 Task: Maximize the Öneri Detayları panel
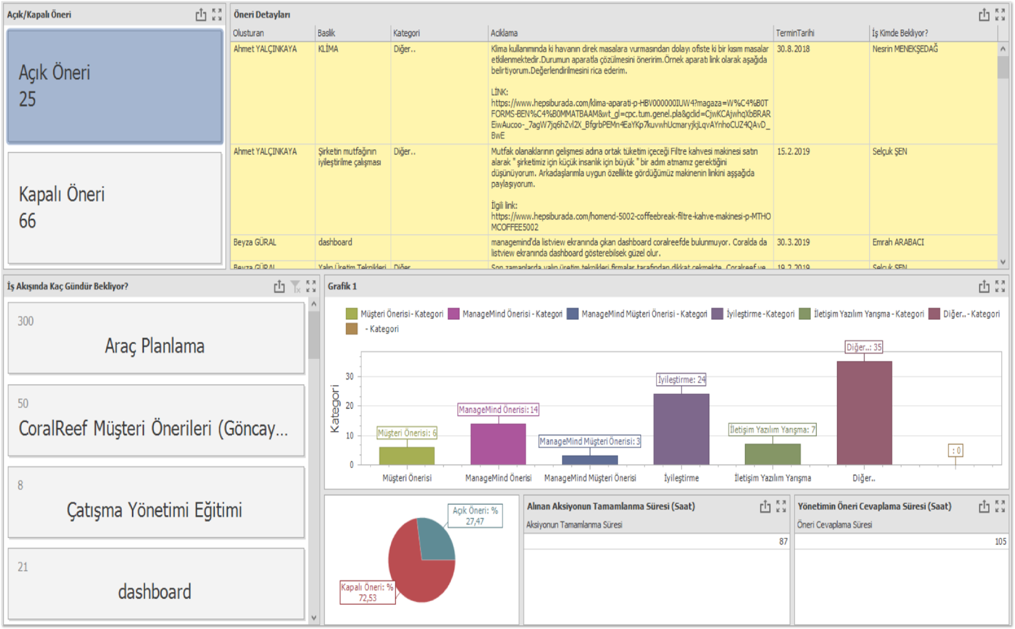coord(1000,15)
